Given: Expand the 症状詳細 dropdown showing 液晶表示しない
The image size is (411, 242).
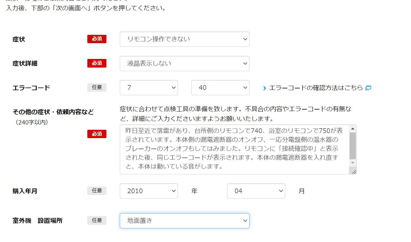Looking at the screenshot, I should coord(184,63).
